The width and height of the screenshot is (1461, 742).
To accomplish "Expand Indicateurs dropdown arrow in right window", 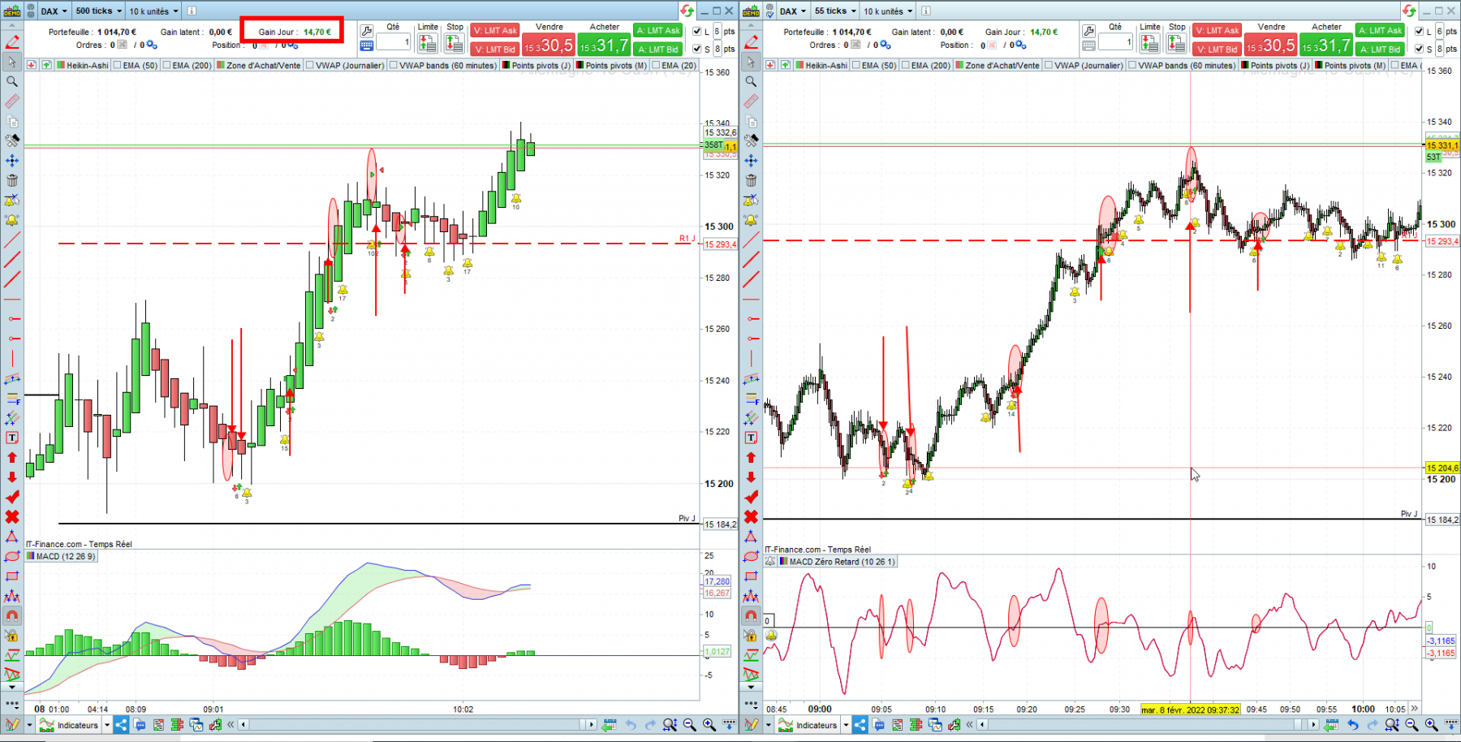I will click(x=846, y=725).
